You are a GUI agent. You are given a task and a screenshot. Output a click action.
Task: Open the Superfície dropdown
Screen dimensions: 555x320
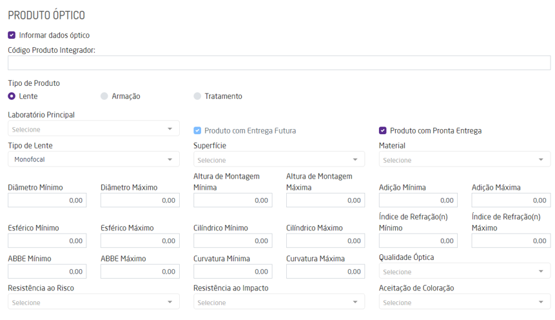278,159
